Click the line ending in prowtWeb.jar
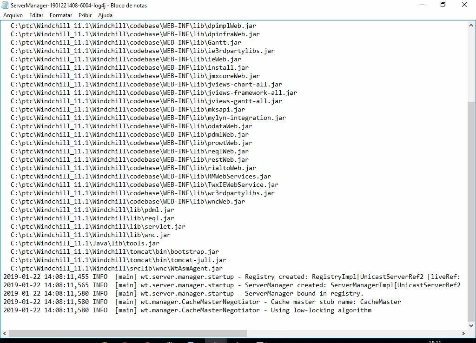Screen dimensions: 476x343 (x=132, y=143)
